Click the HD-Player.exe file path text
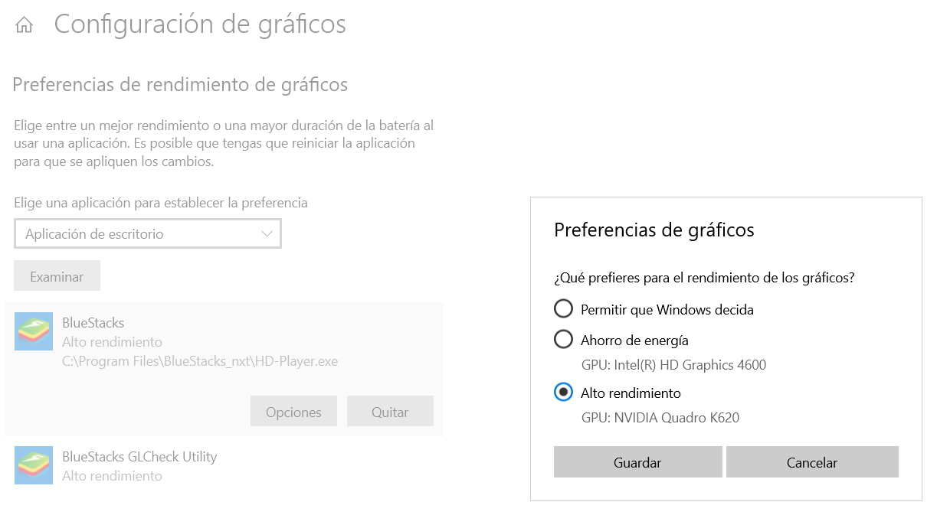 click(x=199, y=360)
